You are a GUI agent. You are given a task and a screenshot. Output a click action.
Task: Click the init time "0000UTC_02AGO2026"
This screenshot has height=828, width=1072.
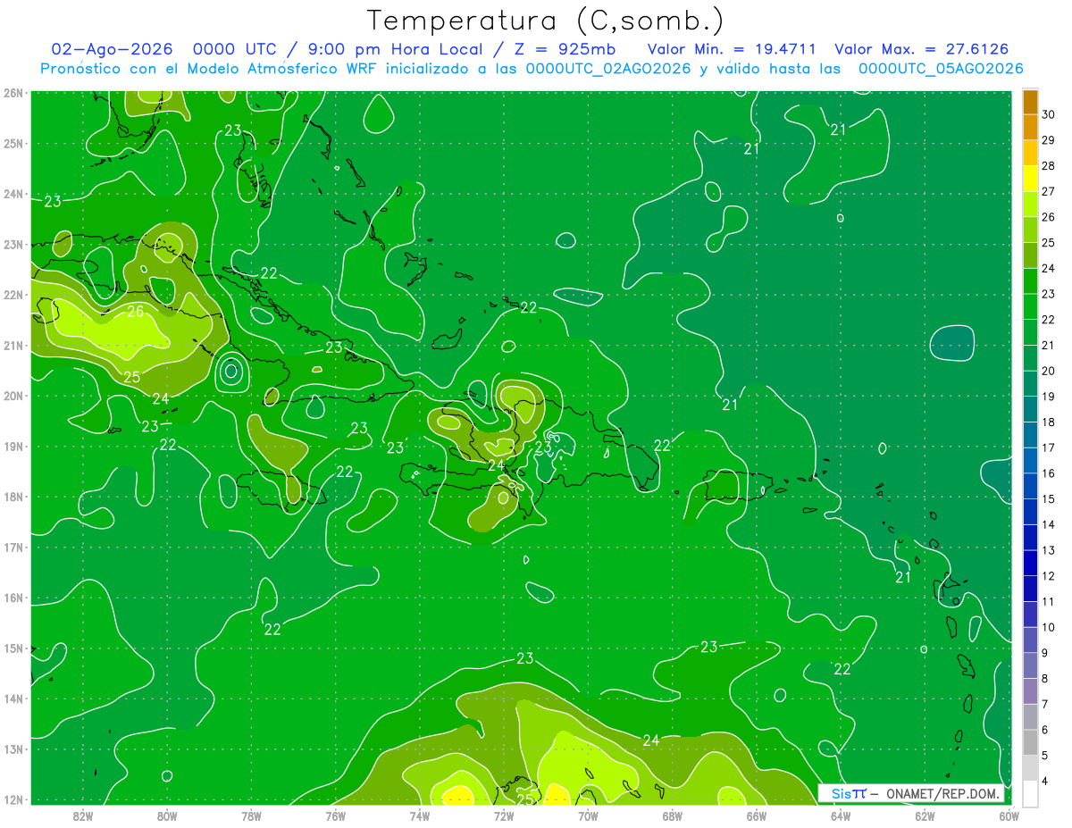click(x=608, y=69)
